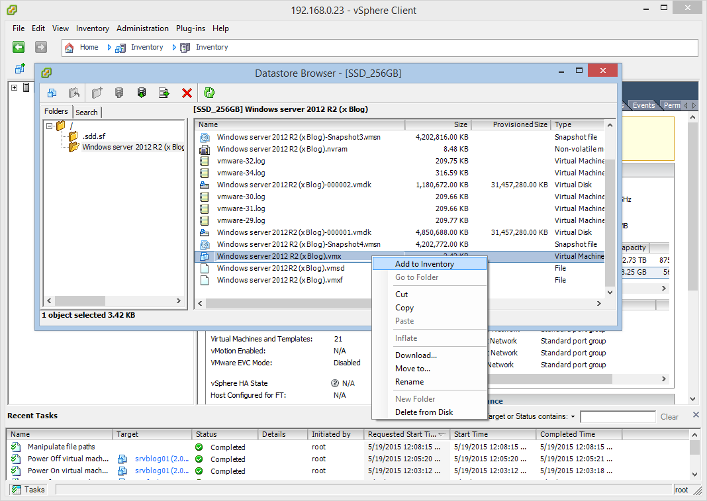Click the new folder toolbar icon

coord(97,93)
